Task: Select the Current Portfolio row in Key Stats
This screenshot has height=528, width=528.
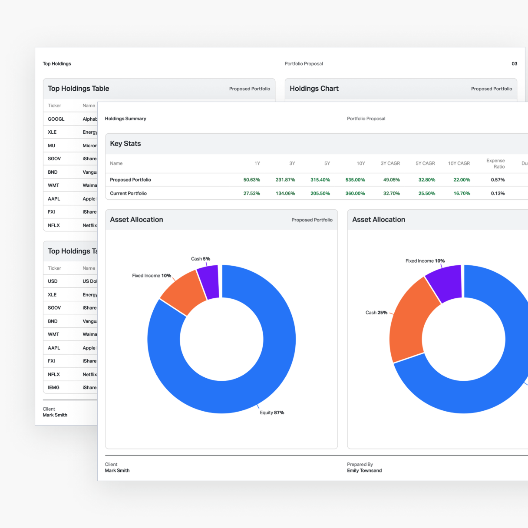Action: tap(128, 193)
